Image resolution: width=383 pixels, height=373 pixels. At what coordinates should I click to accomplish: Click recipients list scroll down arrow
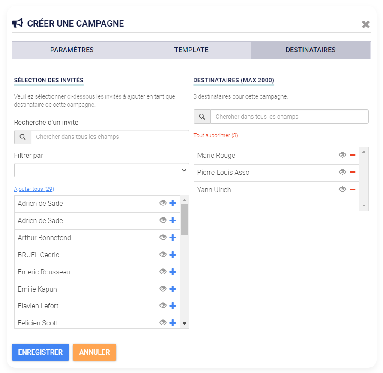[x=364, y=205]
